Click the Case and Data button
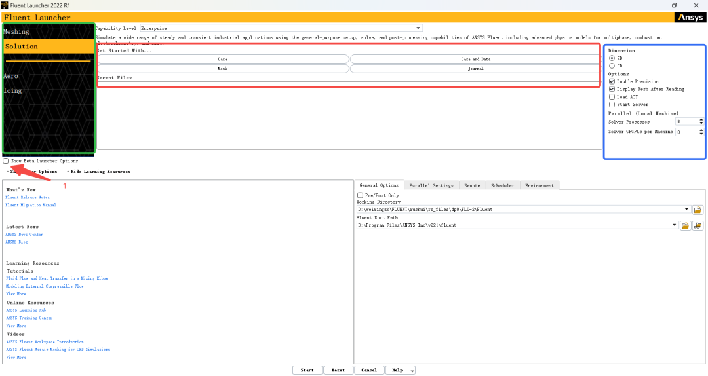 (x=475, y=59)
